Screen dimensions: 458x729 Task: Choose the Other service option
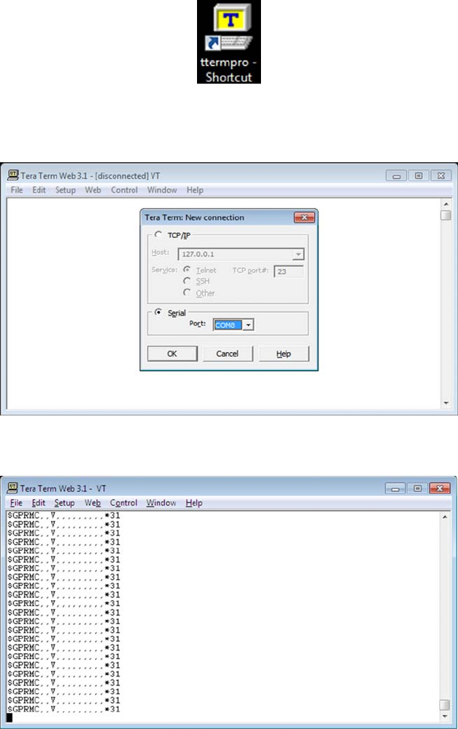187,292
